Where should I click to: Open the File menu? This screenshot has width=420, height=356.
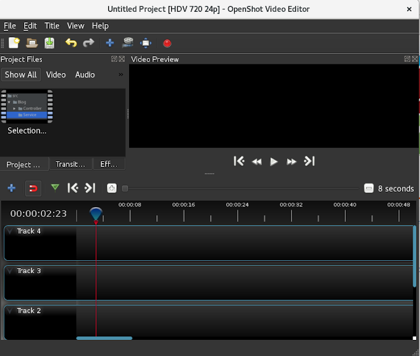click(x=10, y=26)
